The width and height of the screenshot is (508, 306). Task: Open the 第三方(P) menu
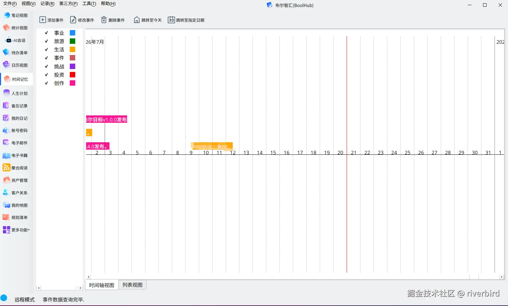[69, 4]
